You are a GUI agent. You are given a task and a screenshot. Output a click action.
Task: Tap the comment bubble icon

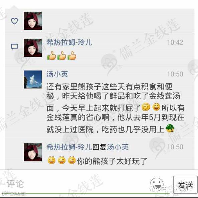pos(14,47)
